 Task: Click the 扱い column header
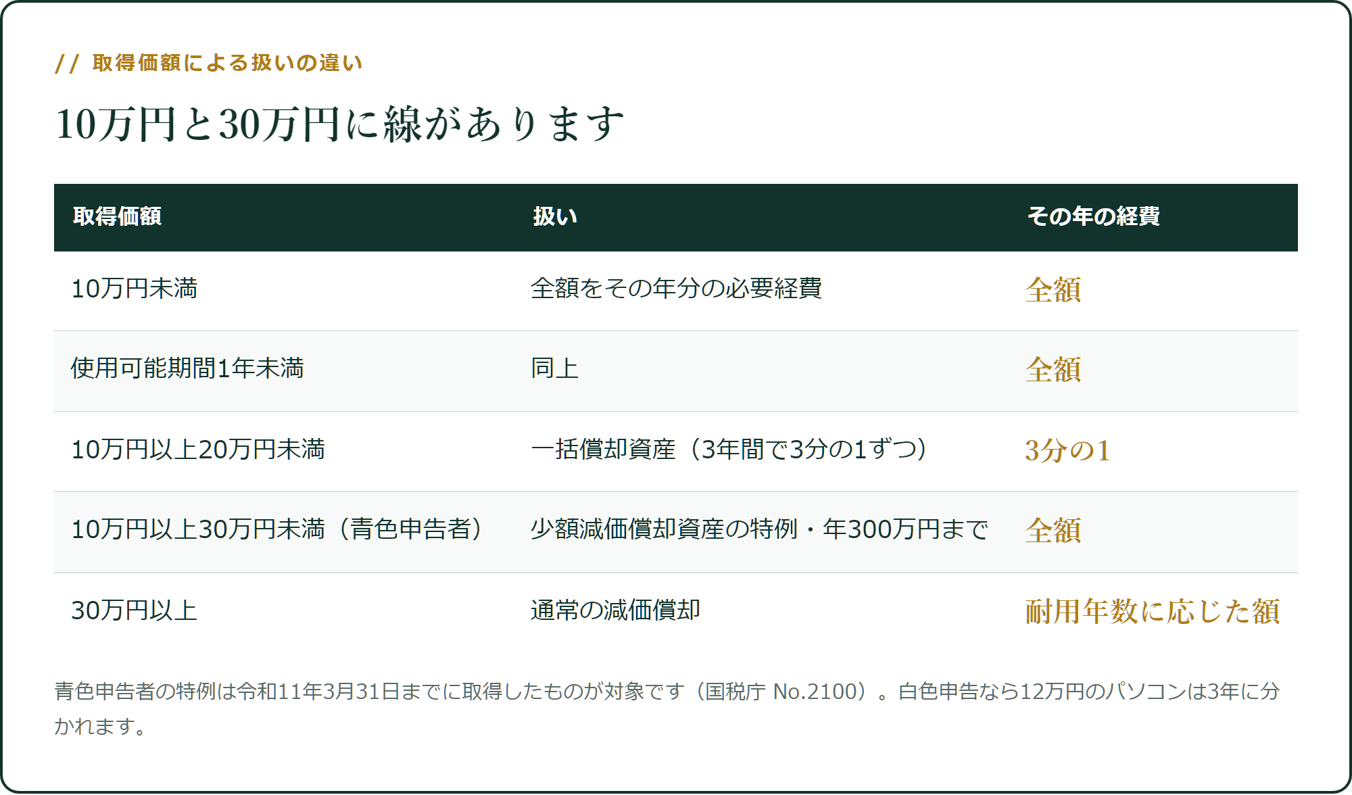555,216
